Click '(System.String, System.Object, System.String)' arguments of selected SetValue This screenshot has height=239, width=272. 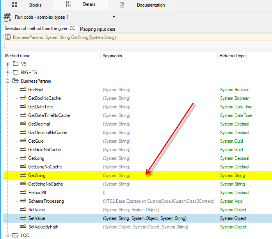click(x=145, y=218)
